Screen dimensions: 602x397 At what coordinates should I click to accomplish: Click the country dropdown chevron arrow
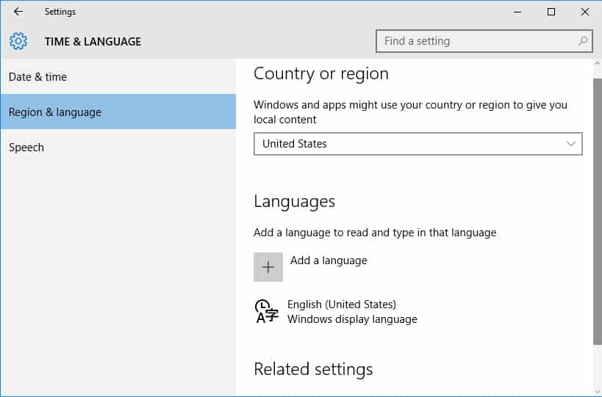(571, 144)
